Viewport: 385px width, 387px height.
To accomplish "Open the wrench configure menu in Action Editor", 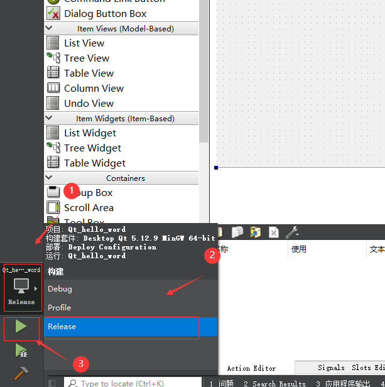I will pos(292,232).
